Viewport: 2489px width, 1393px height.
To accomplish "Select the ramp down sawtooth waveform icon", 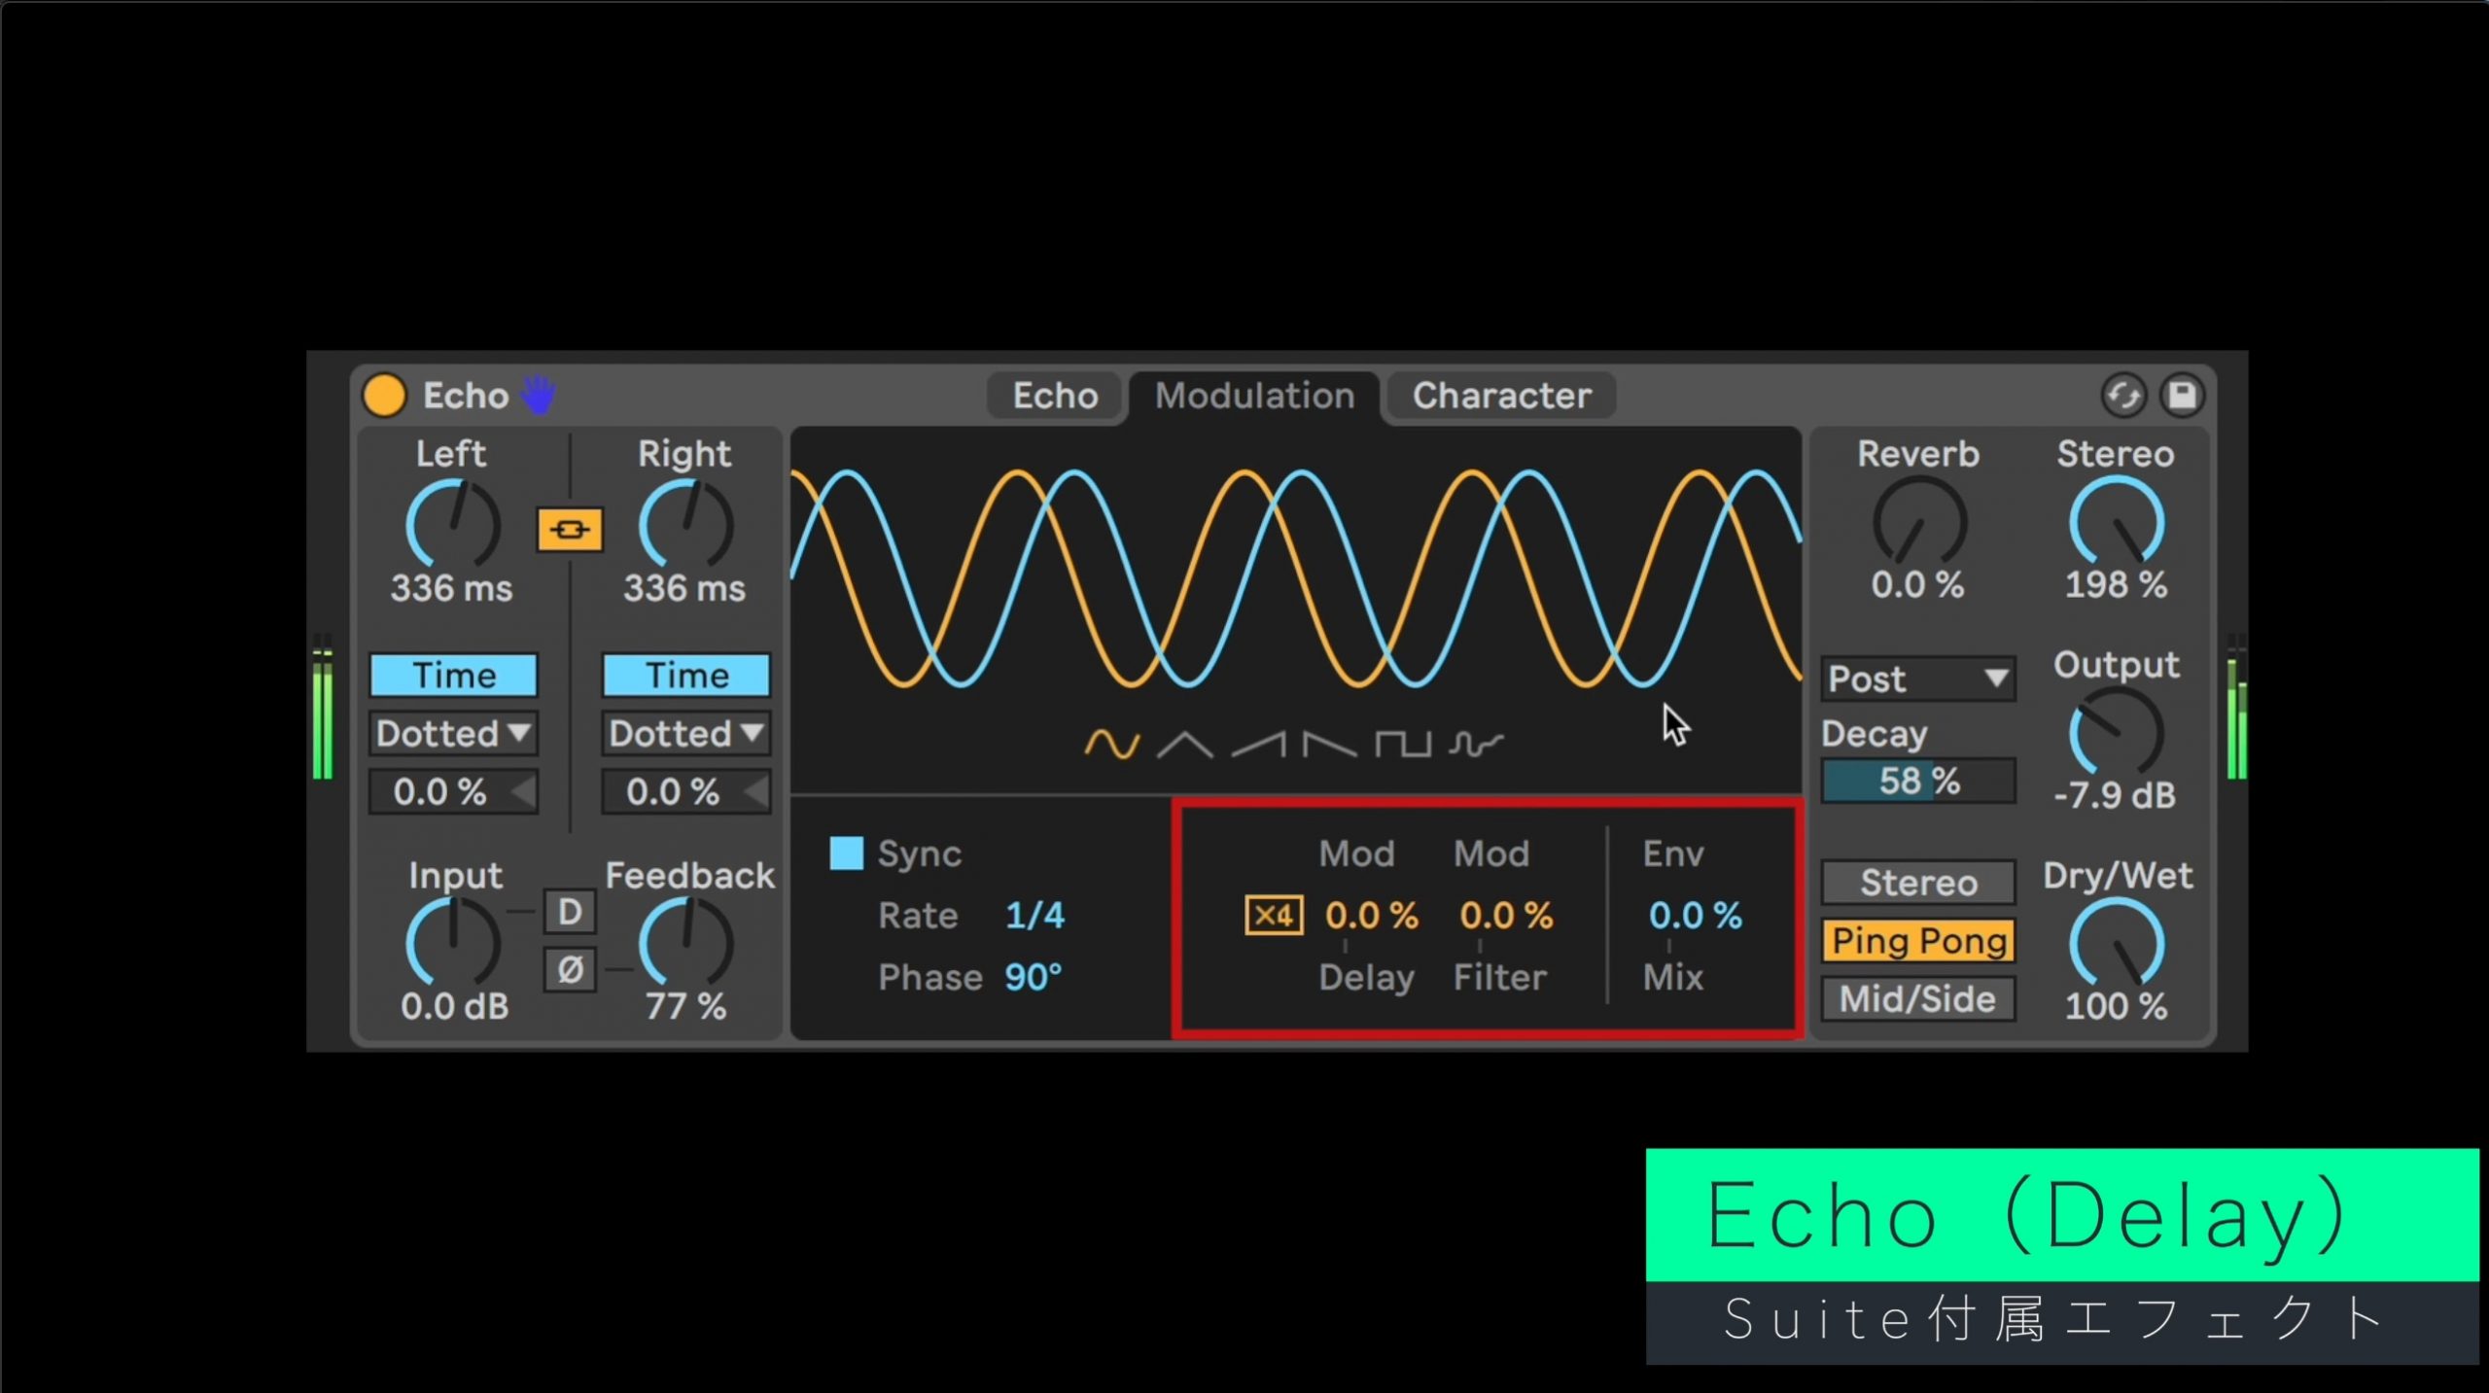I will tap(1330, 745).
